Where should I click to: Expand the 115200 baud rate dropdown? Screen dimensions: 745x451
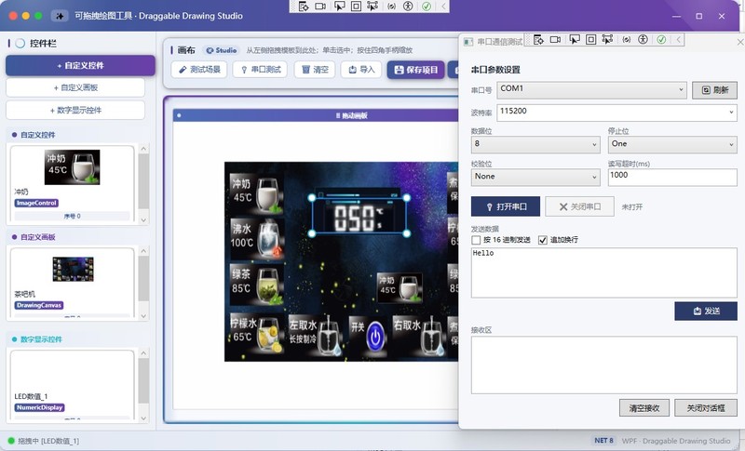[617, 113]
